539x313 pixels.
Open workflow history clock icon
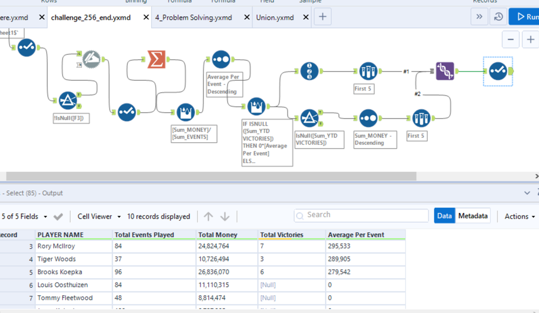tap(499, 17)
